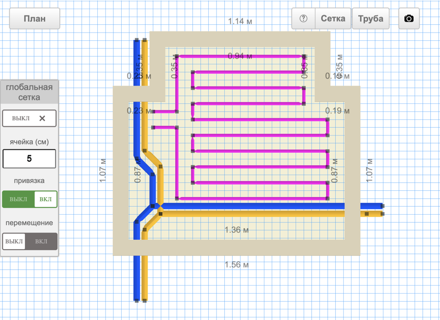Select the yellow pipe's top end node
Image resolution: width=440 pixels, height=320 pixels.
pos(145,41)
